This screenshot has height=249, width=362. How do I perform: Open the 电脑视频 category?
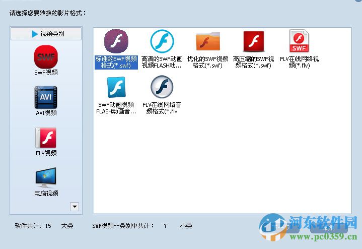46,182
